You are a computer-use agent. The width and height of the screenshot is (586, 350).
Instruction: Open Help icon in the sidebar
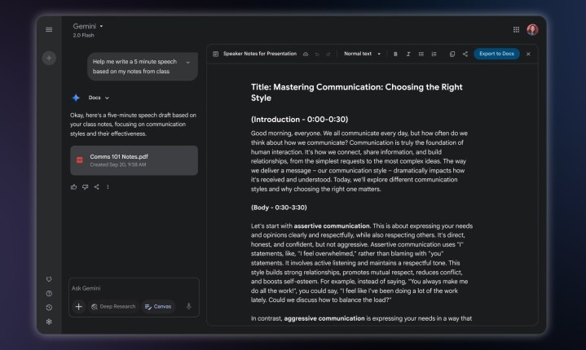tap(49, 293)
